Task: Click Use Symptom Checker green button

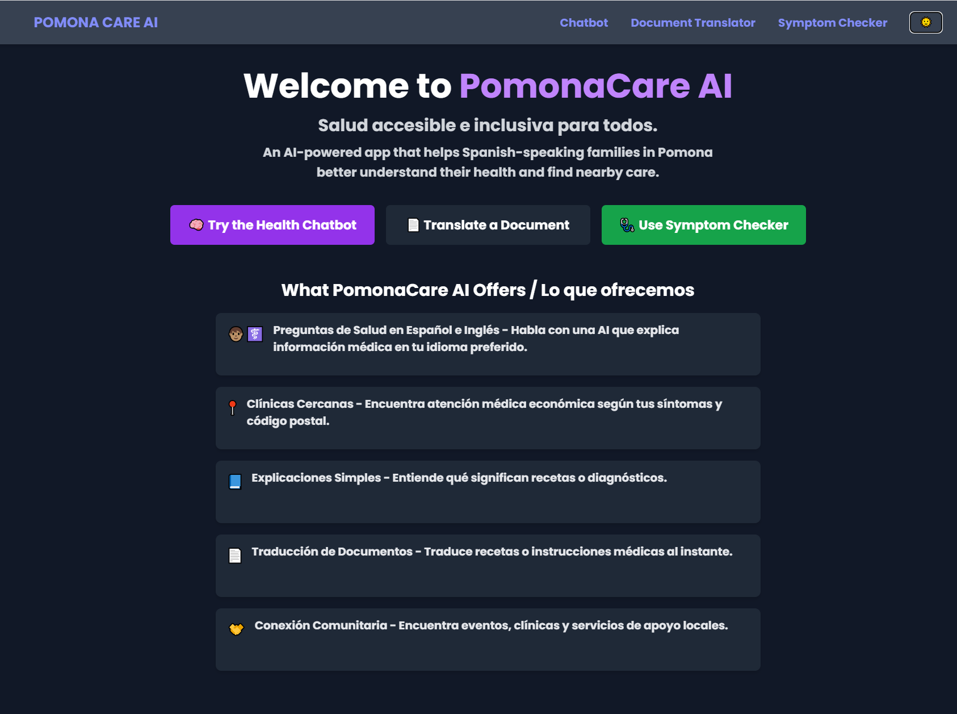Action: click(704, 225)
